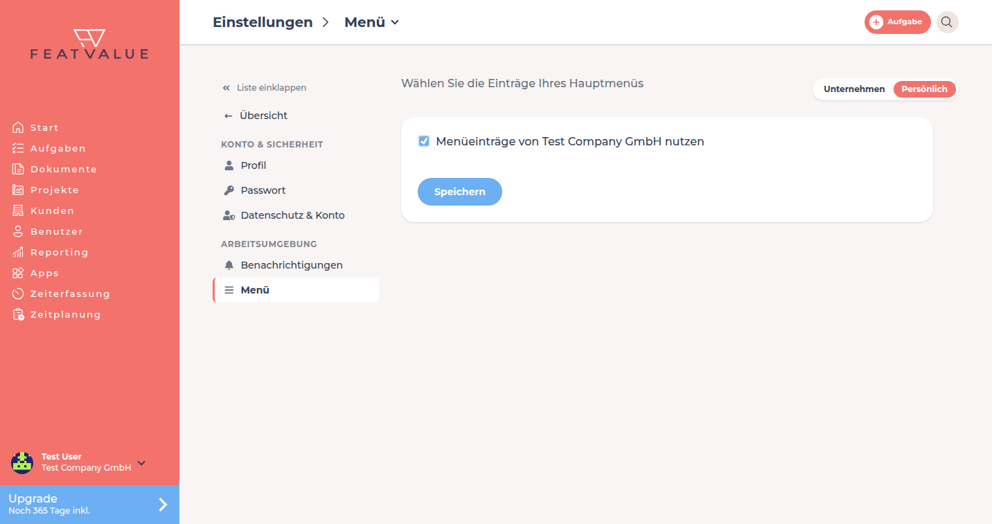
Task: Go back to Übersicht
Action: (256, 116)
